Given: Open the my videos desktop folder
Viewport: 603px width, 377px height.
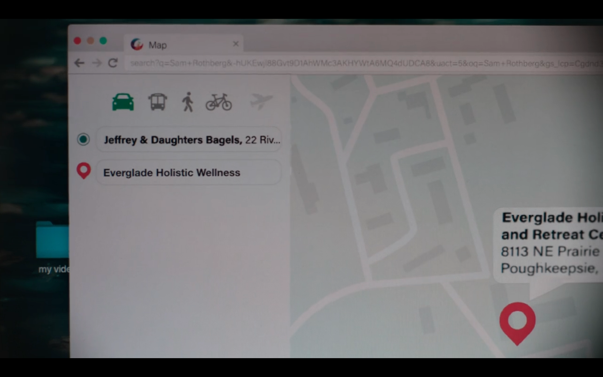Looking at the screenshot, I should (52, 240).
